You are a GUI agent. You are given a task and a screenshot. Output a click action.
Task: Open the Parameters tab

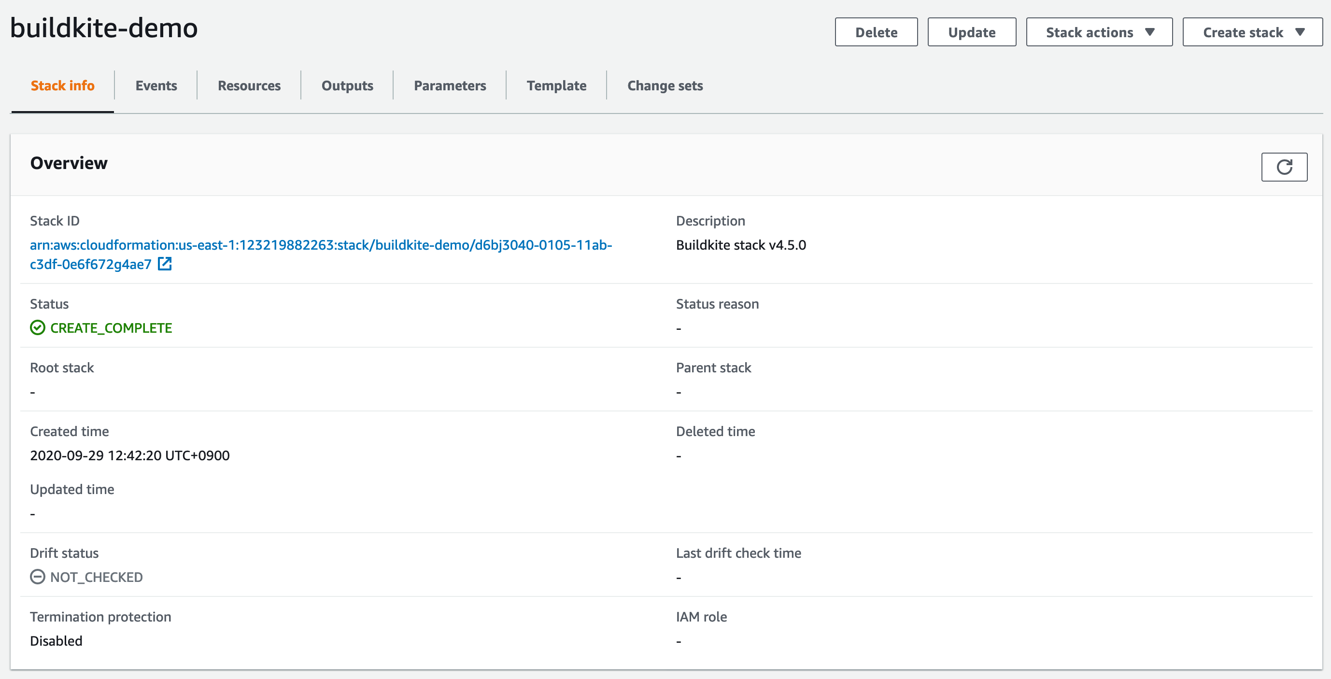pos(449,85)
